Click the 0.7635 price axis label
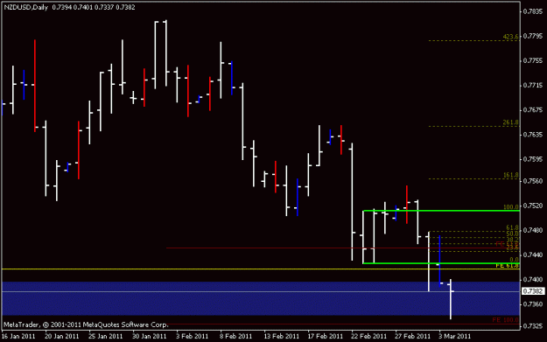Screen dimensions: 547x342 tap(532, 135)
